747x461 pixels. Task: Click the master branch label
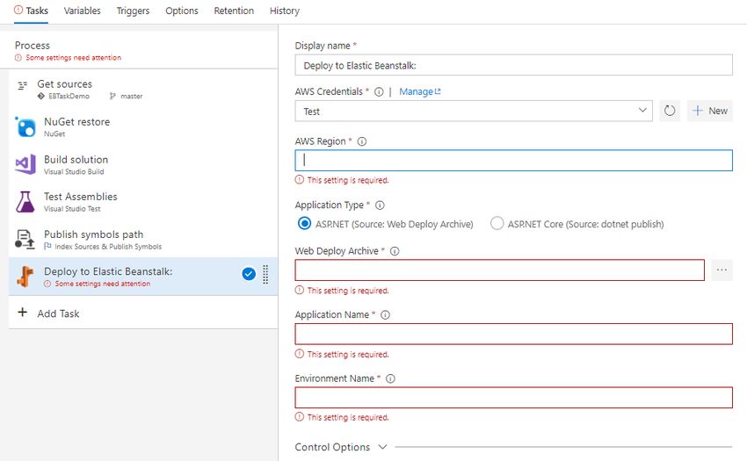132,97
